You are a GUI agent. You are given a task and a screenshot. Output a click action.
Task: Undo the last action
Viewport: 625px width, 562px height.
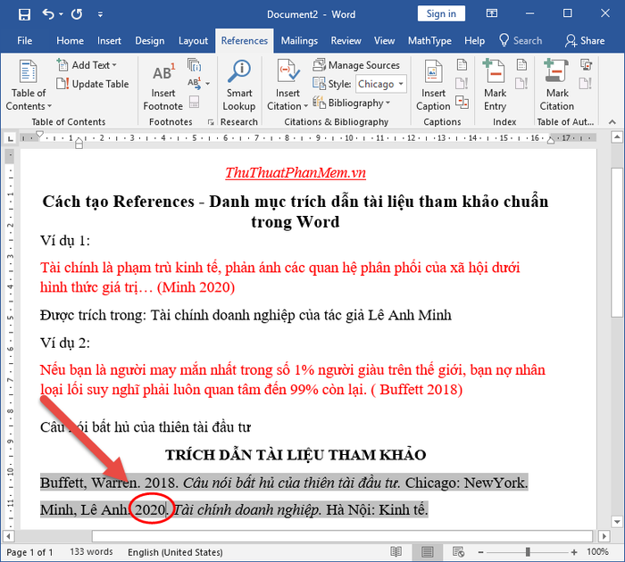pyautogui.click(x=48, y=14)
